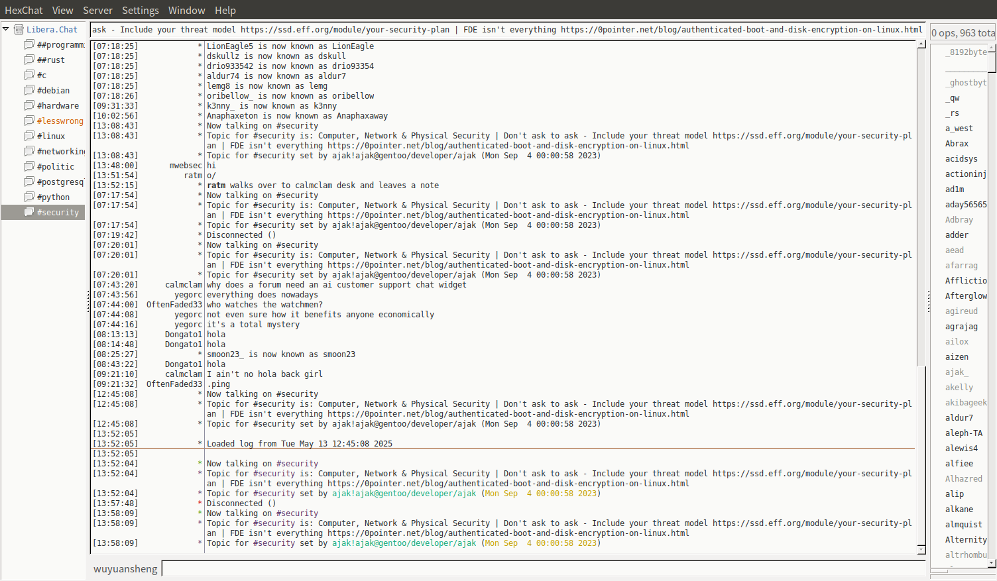This screenshot has width=997, height=581.
Task: Click the #c channel icon
Action: (29, 75)
